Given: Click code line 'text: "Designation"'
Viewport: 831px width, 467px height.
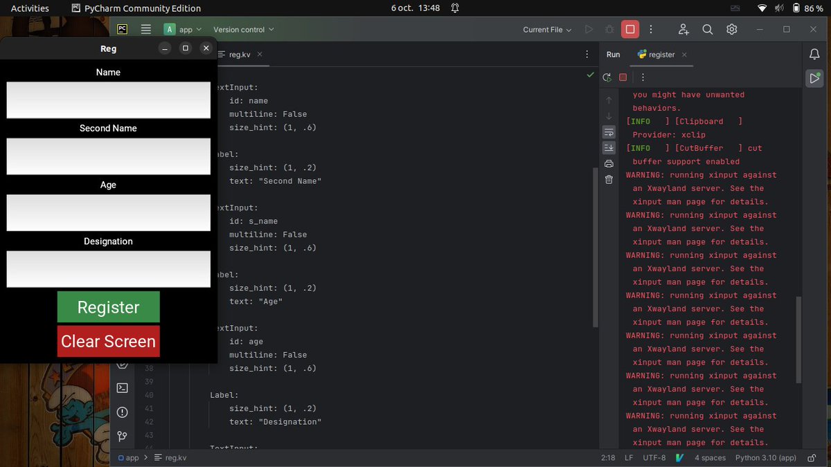Looking at the screenshot, I should click(x=276, y=421).
